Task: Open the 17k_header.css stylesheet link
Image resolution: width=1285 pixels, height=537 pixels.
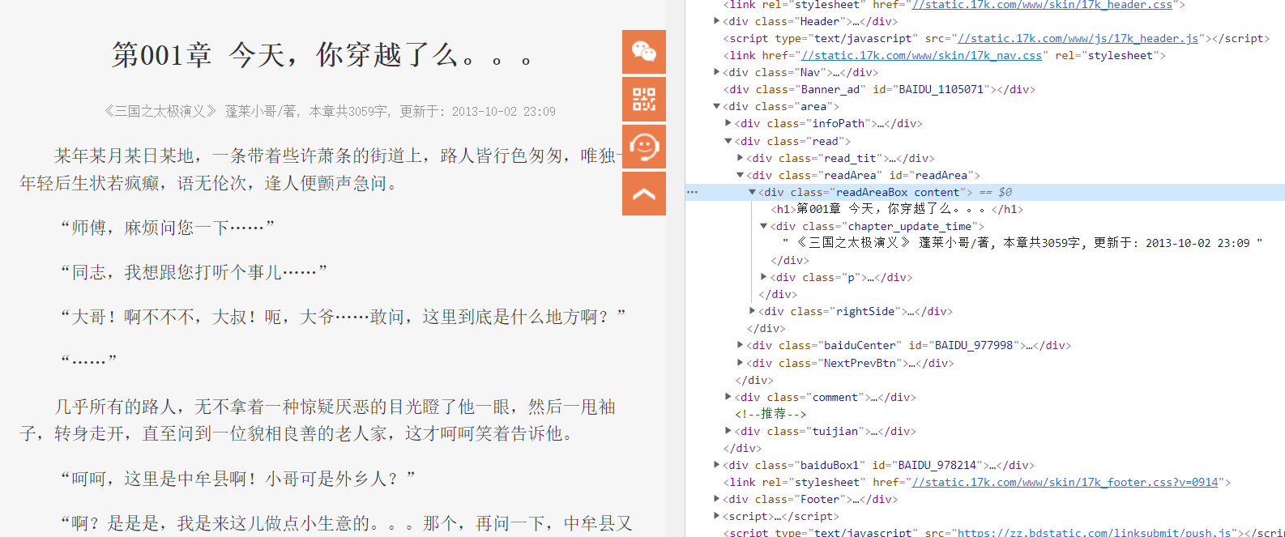Action: (x=1042, y=5)
